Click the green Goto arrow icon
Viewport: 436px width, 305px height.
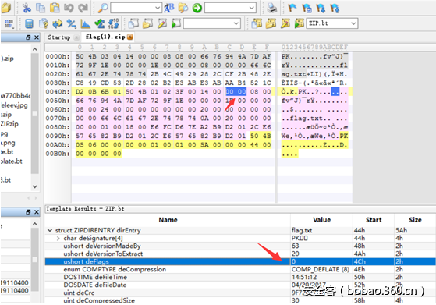pyautogui.click(x=197, y=8)
